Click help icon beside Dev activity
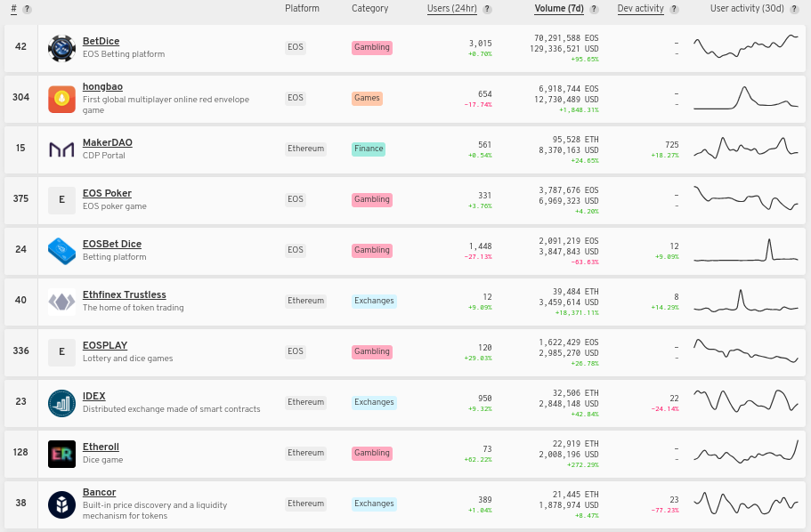This screenshot has height=532, width=811. point(674,9)
